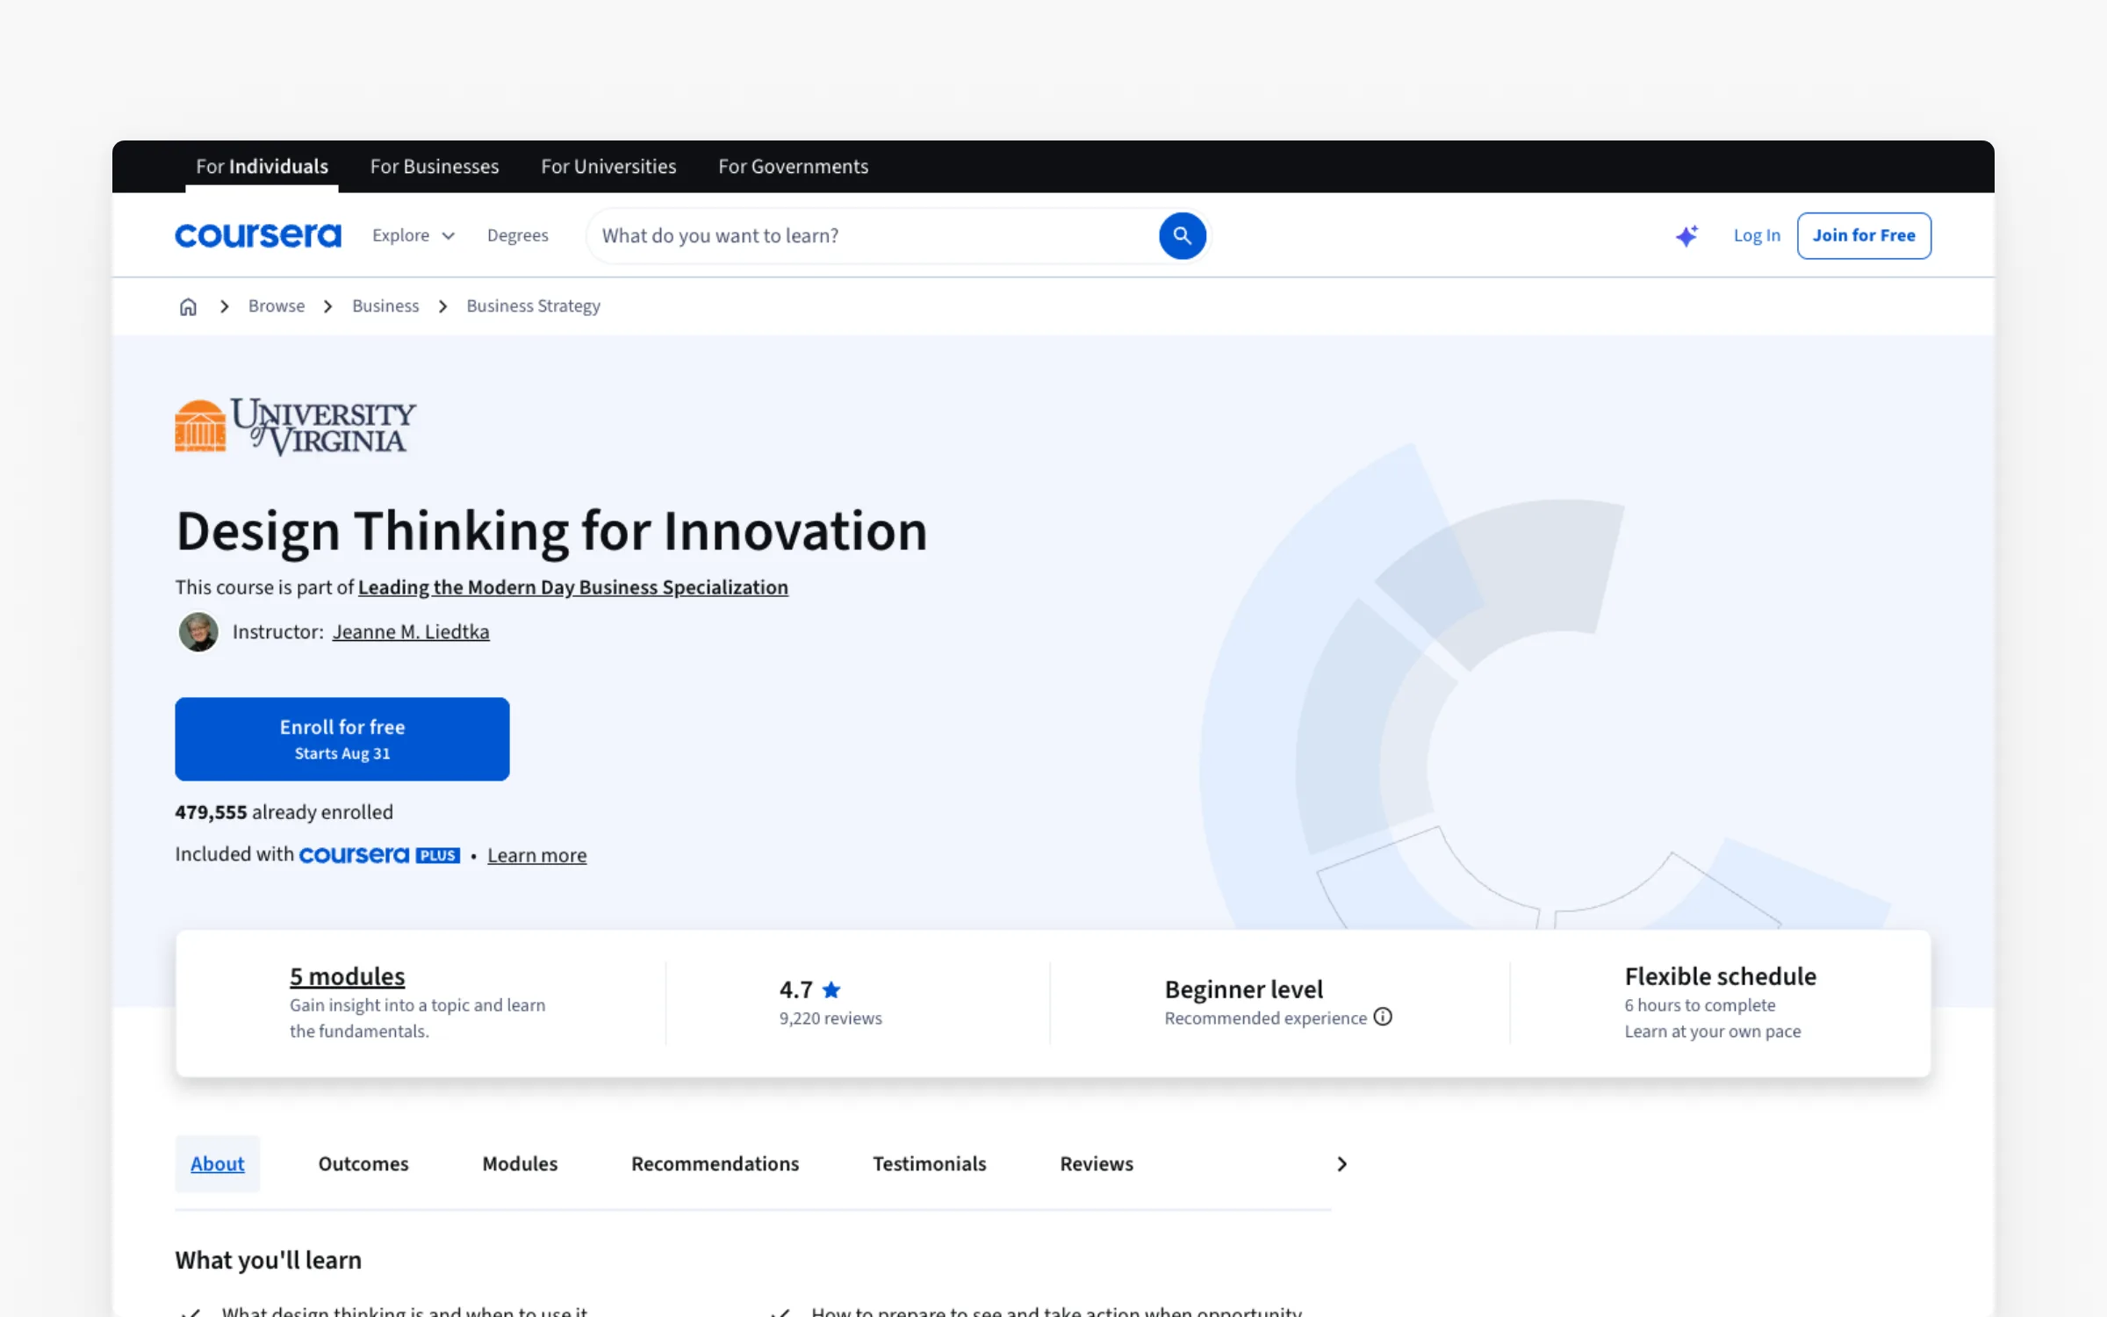Click the Design Thinking for Innovation title

click(x=551, y=532)
